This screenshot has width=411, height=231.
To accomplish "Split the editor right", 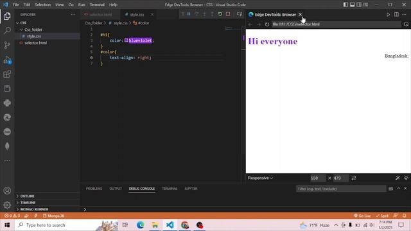I will click(x=396, y=15).
